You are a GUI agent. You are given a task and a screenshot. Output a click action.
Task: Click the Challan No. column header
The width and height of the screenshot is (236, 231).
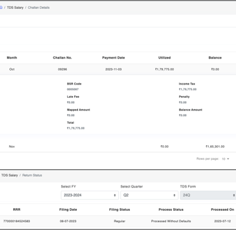62,57
